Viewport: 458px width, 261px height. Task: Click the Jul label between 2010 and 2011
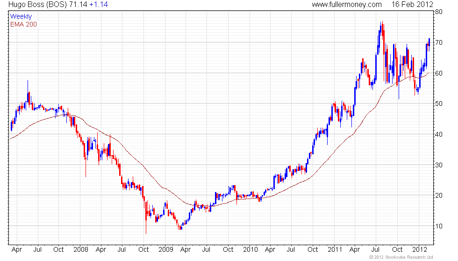[291, 250]
